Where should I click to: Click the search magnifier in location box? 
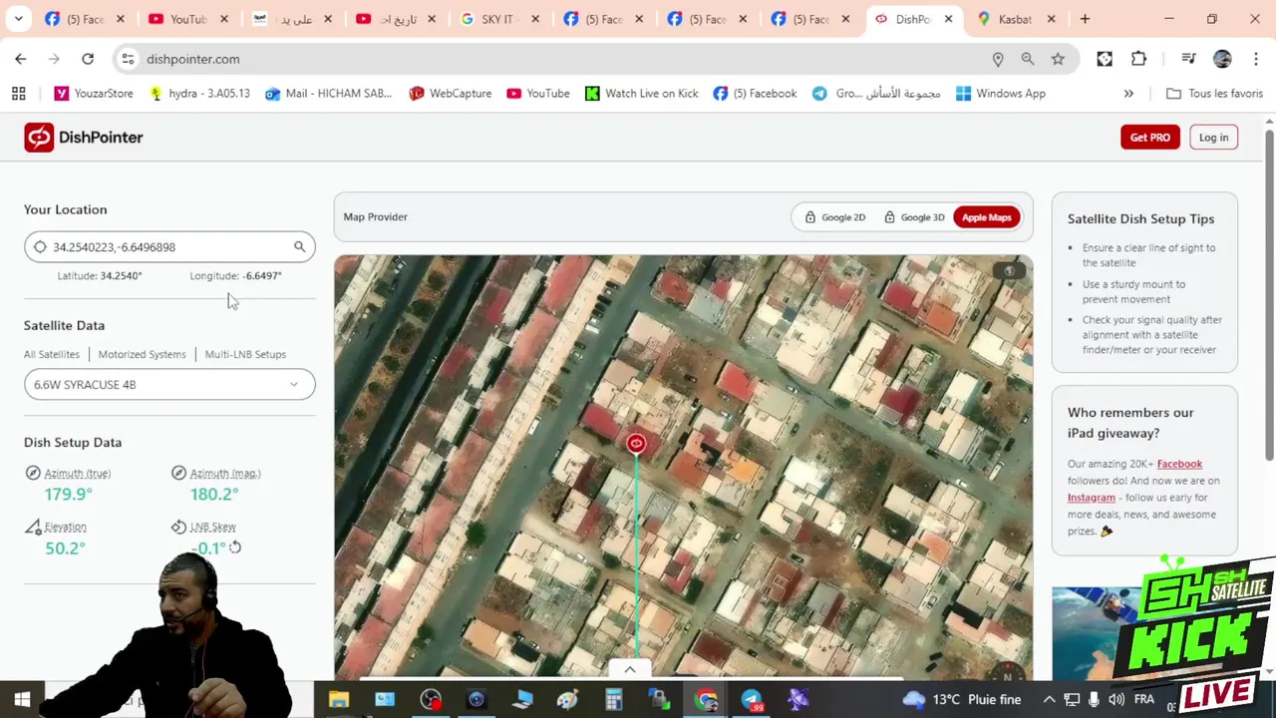point(299,246)
